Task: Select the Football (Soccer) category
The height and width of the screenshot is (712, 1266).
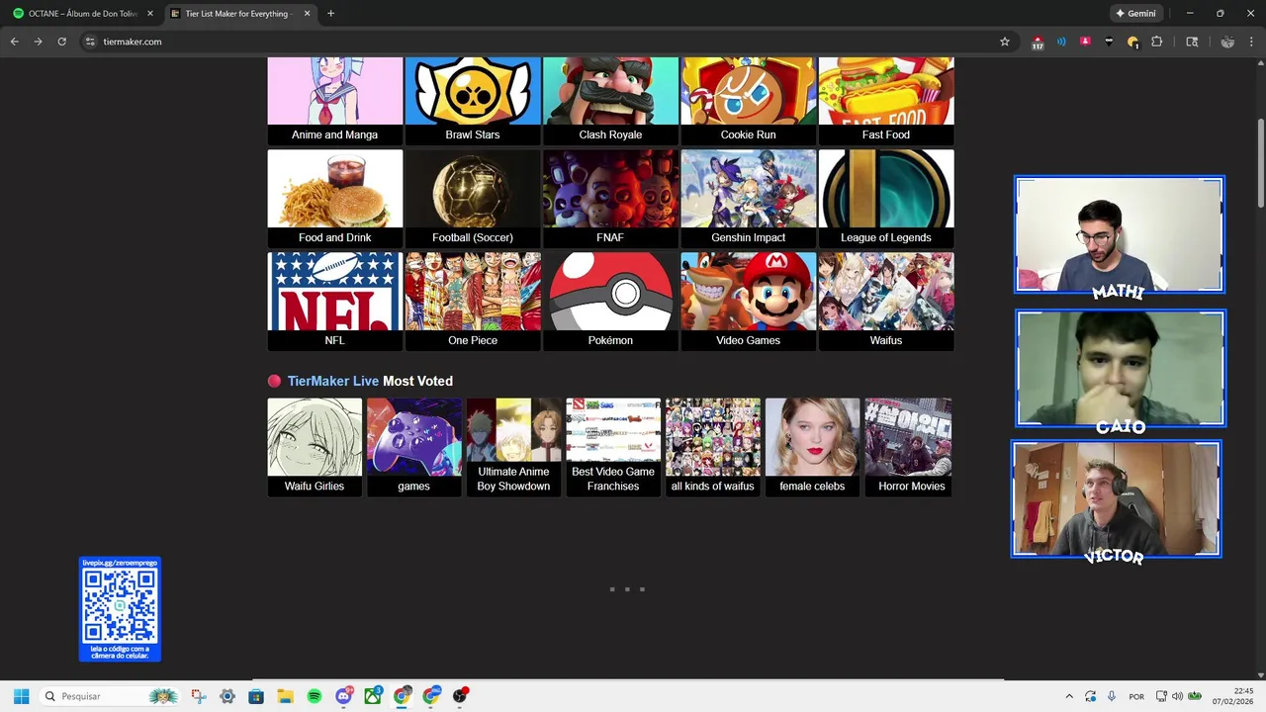Action: point(472,199)
